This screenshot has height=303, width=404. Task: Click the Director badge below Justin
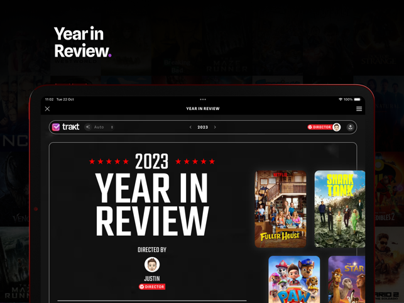point(152,287)
